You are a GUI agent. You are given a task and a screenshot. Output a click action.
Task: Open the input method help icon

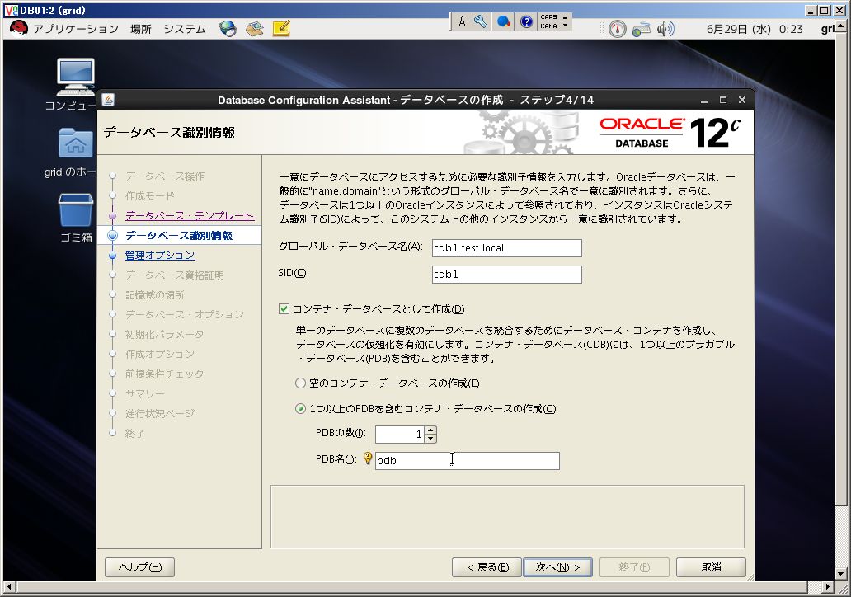pos(526,21)
